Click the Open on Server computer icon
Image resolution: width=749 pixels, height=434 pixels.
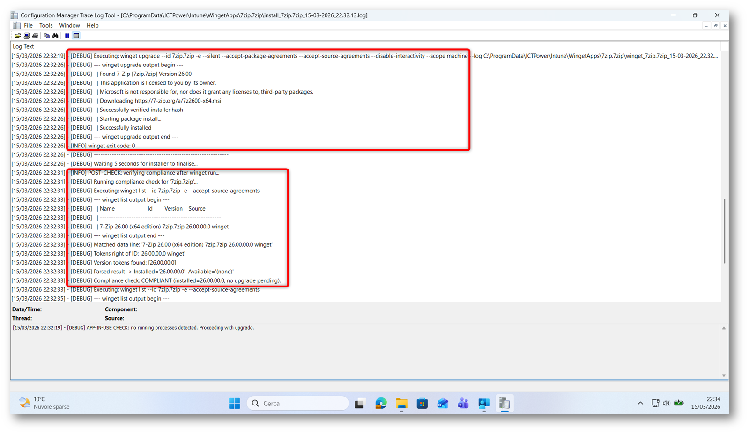click(x=27, y=36)
